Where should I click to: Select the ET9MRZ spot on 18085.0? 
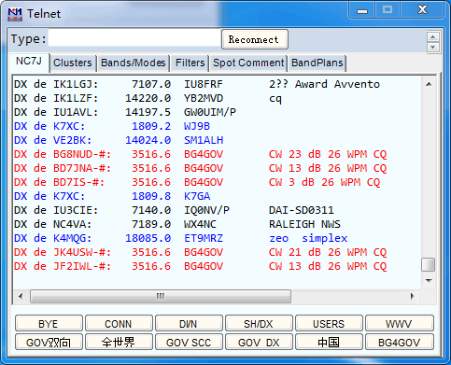(x=180, y=238)
